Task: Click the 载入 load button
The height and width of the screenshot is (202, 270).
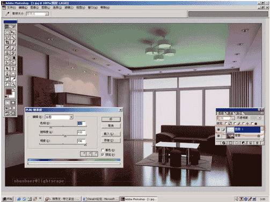Action: (111, 134)
